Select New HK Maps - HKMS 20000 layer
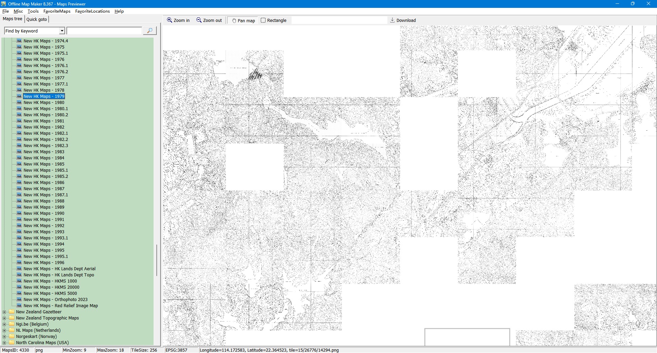Image resolution: width=657 pixels, height=353 pixels. pyautogui.click(x=51, y=287)
